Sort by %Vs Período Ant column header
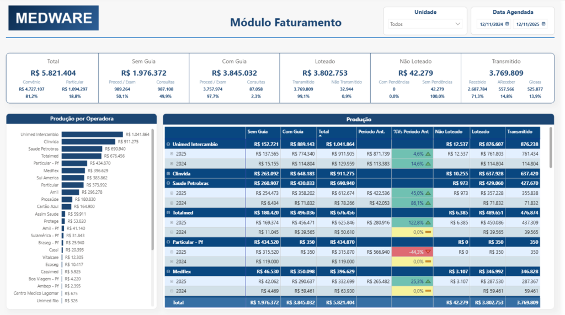This screenshot has height=315, width=565. [x=411, y=131]
